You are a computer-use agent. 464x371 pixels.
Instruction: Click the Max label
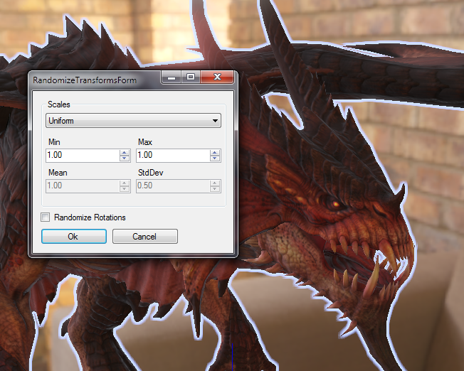(x=145, y=142)
